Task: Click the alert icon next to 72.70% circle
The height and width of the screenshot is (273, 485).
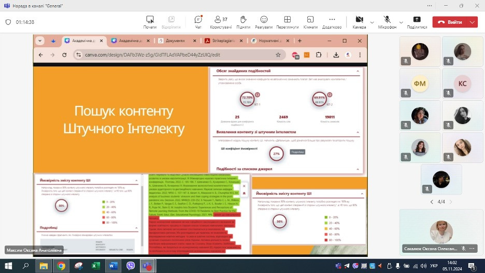Action: pos(258,94)
